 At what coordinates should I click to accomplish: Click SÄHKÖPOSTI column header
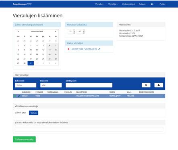click(x=81, y=92)
